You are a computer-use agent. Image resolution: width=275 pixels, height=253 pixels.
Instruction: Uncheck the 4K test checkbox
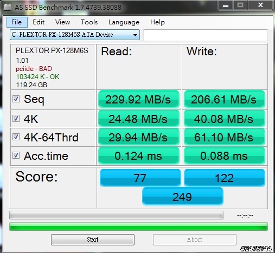click(16, 119)
